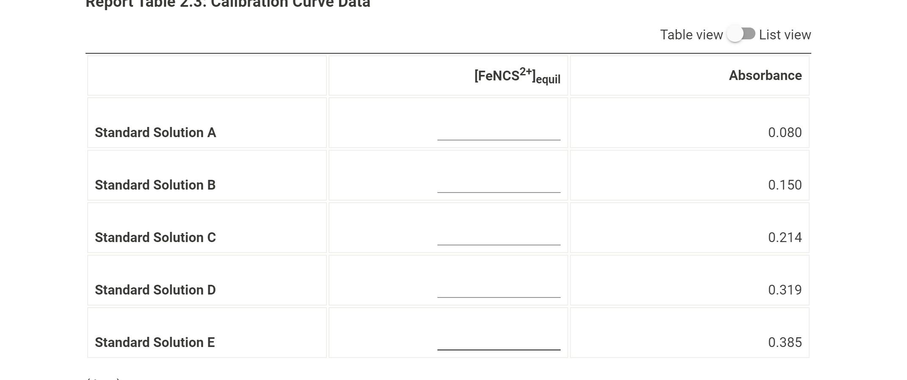Click the absorbance value 0.319
The width and height of the screenshot is (907, 380).
(785, 290)
